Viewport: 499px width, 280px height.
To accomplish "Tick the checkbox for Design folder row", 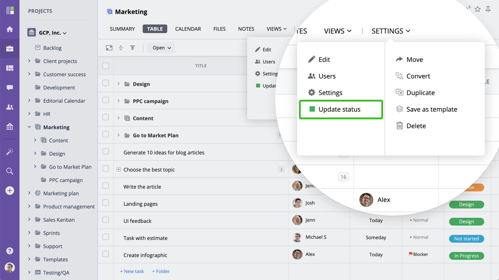I will point(106,83).
